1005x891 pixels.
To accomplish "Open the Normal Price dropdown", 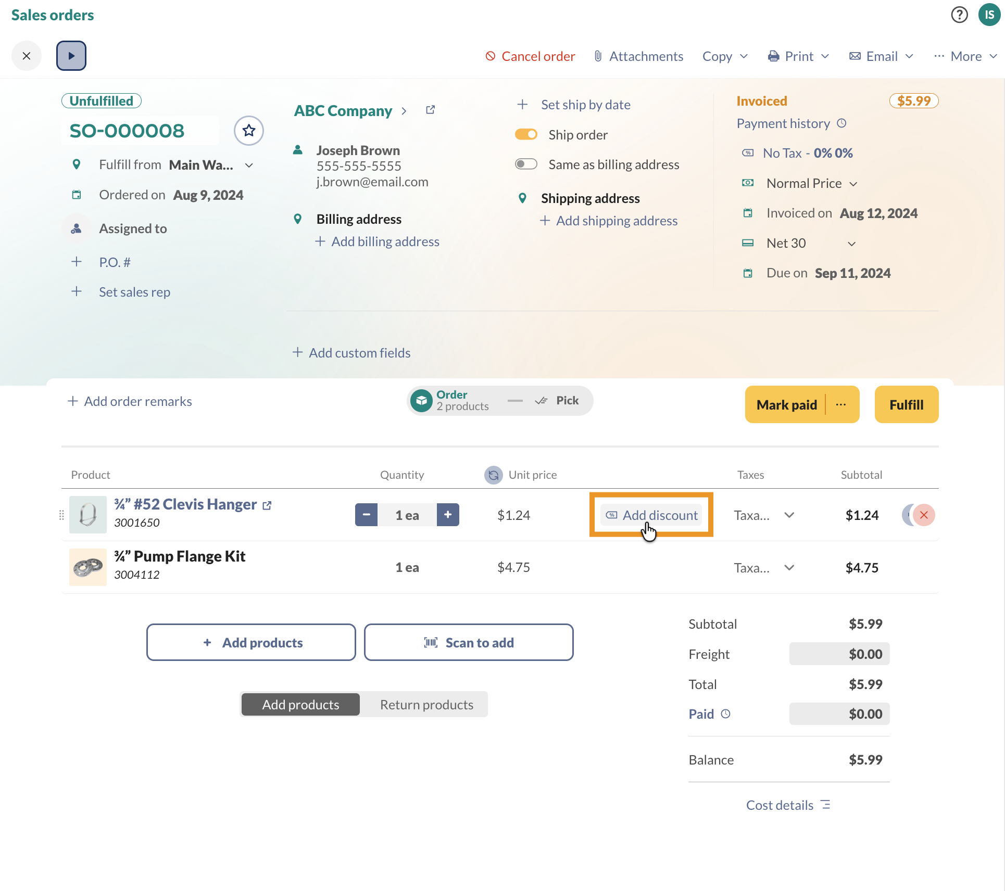I will pyautogui.click(x=853, y=183).
